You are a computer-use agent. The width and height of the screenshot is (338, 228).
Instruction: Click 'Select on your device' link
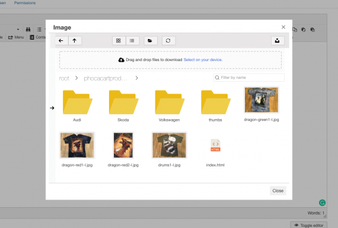pyautogui.click(x=203, y=60)
